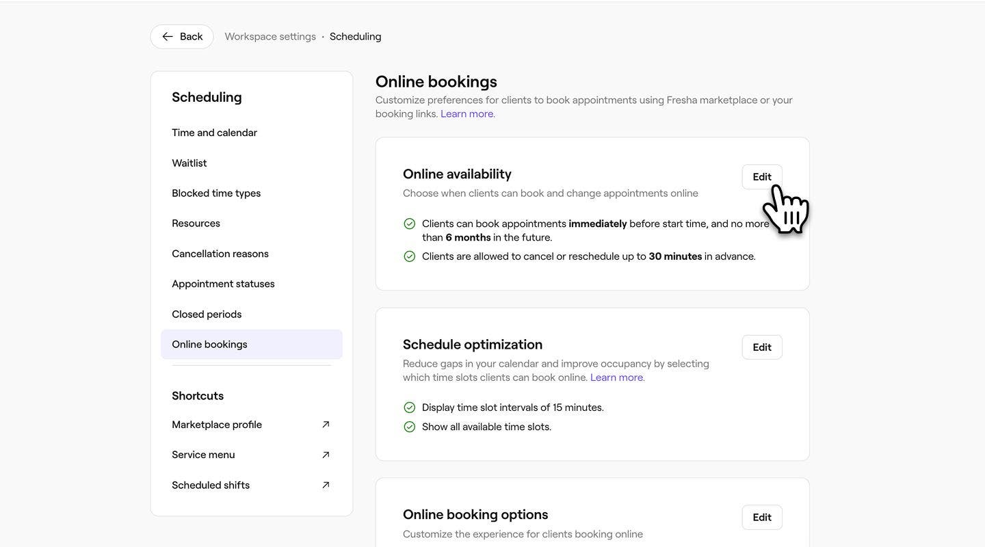Open Appointment statuses page
Image resolution: width=985 pixels, height=547 pixels.
pyautogui.click(x=223, y=284)
